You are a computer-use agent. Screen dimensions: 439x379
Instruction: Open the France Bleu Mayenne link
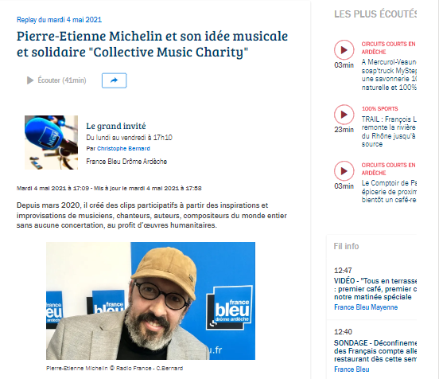coord(366,307)
